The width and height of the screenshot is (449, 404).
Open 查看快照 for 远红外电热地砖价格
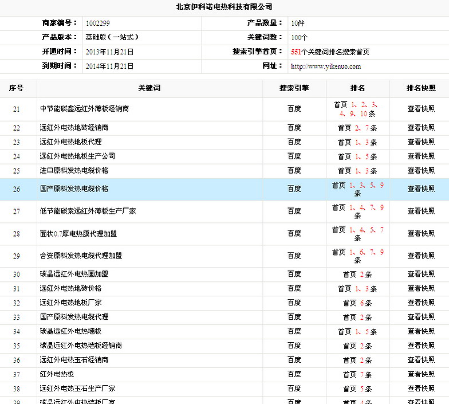pos(421,288)
